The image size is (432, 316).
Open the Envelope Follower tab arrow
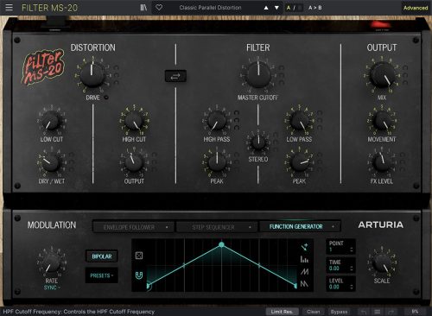(x=167, y=227)
